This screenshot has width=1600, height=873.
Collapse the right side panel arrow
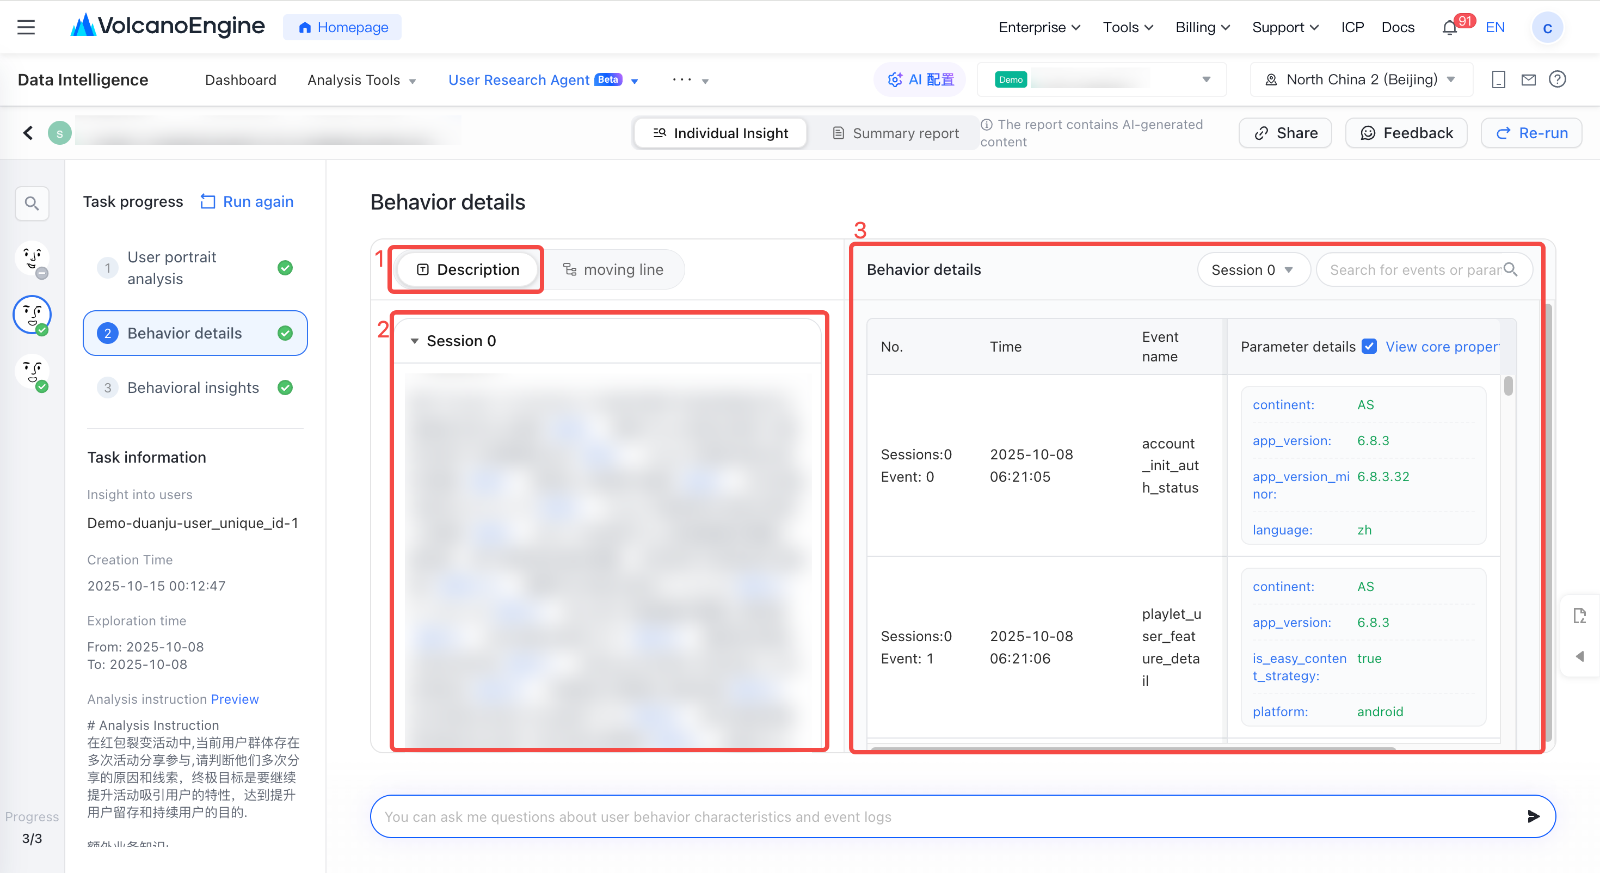1579,656
